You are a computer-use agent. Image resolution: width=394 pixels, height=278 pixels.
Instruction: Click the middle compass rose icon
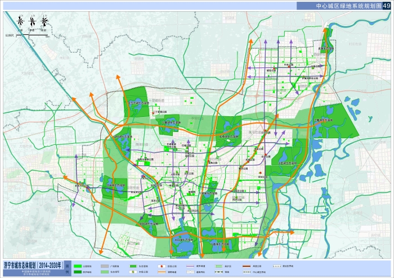click(33, 21)
